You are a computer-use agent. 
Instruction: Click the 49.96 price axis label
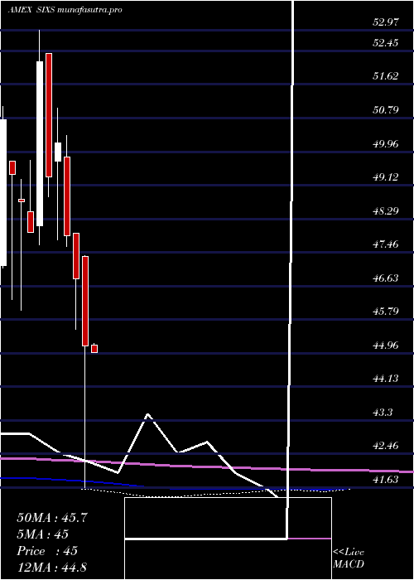click(x=386, y=143)
